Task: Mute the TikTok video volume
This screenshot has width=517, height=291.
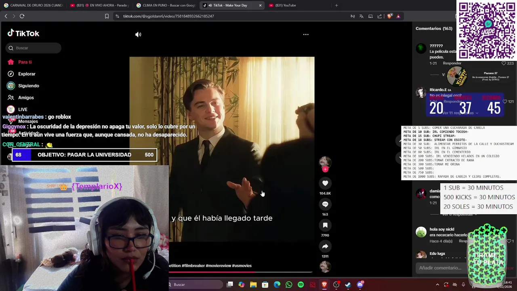Action: pos(138,35)
